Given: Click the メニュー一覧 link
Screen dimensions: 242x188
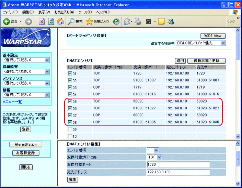Looking at the screenshot, I should [x=12, y=102].
